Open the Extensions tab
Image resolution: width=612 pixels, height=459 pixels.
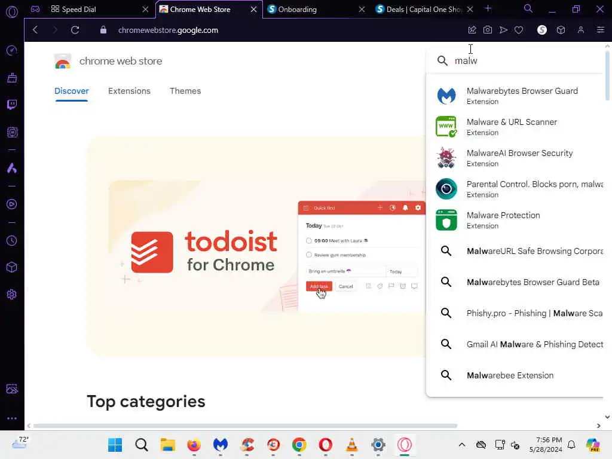[x=129, y=91]
